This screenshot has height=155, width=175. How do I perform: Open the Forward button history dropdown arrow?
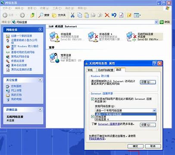point(27,15)
